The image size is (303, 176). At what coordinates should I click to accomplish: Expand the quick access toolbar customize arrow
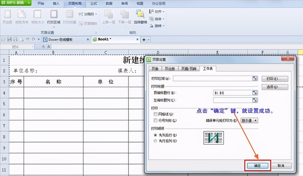39,39
